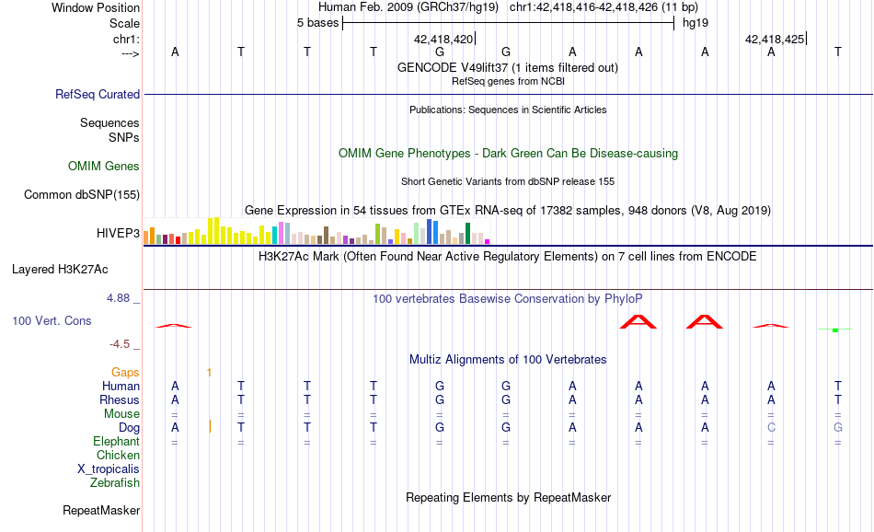
Task: Click the H3K27Ac Mark ENCODE track title
Action: click(x=508, y=257)
